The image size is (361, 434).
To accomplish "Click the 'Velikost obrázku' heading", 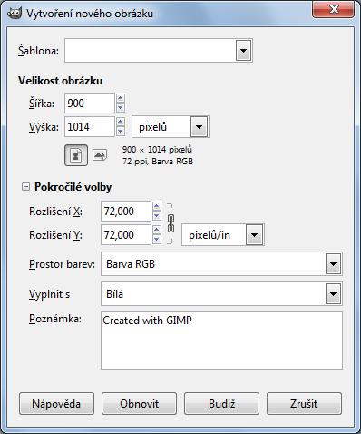I will coord(60,81).
